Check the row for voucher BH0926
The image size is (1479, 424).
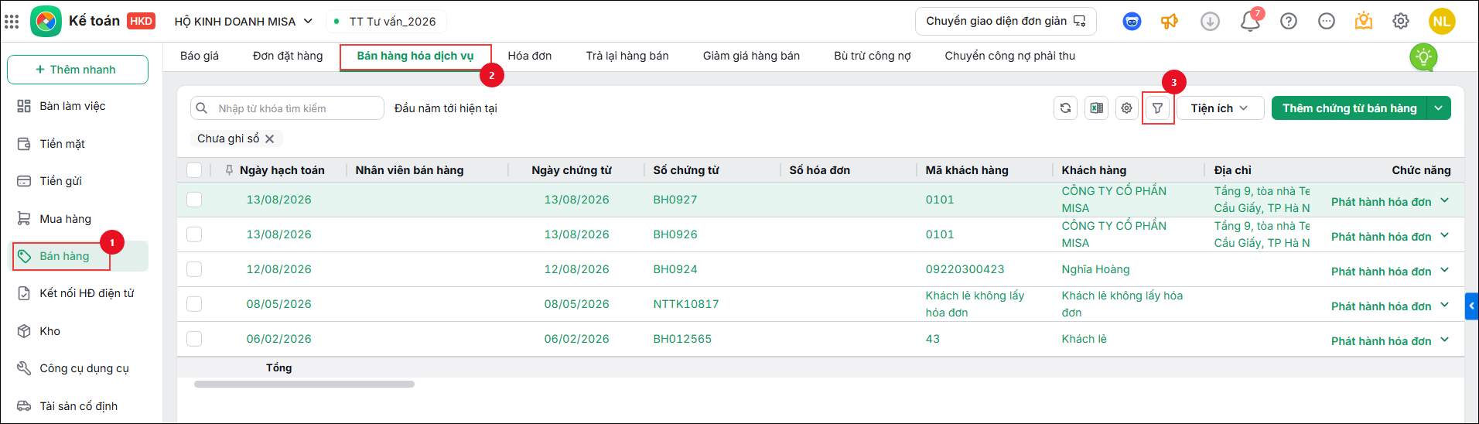click(194, 234)
